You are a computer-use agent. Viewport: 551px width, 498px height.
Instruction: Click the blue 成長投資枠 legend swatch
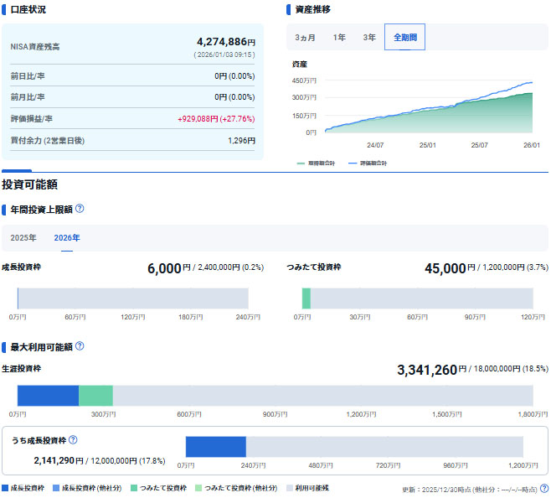(6, 488)
